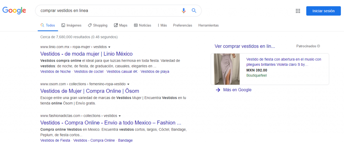The width and height of the screenshot is (344, 145).
Task: Click the Patrocinados info icon
Action: (318, 46)
